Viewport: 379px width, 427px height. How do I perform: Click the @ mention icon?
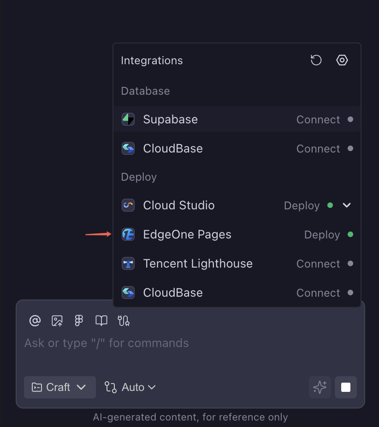click(35, 321)
